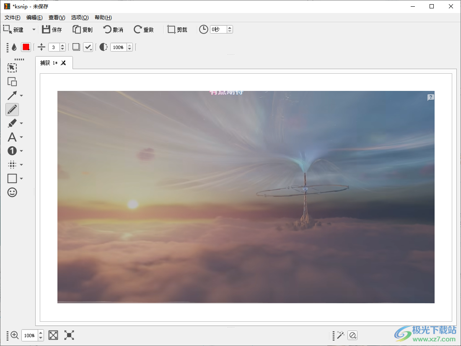The image size is (461, 346).
Task: Select the Number marker tool
Action: pyautogui.click(x=12, y=151)
